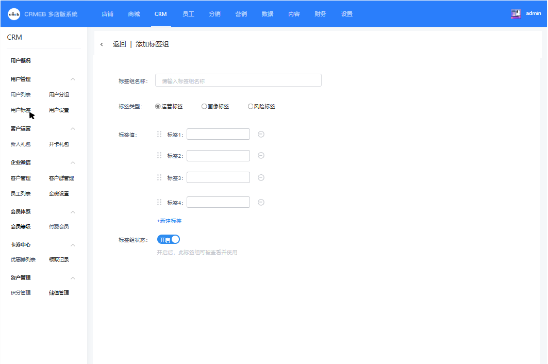Remove 标签3 with its minus icon

pos(261,178)
